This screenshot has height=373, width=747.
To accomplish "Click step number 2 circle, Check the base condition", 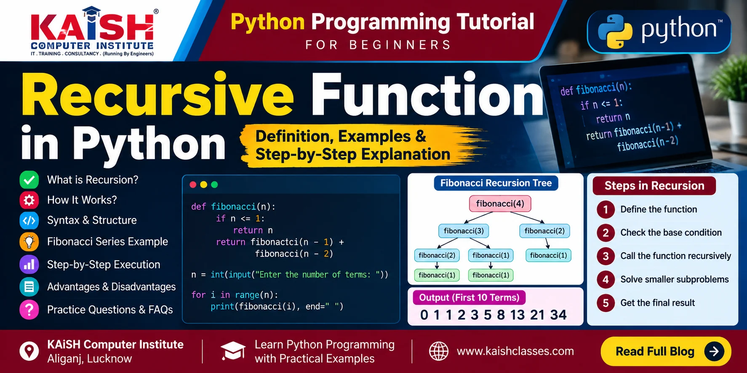I will (x=606, y=233).
